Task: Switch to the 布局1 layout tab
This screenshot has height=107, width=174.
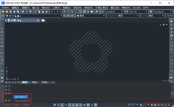Action: pyautogui.click(x=34, y=82)
